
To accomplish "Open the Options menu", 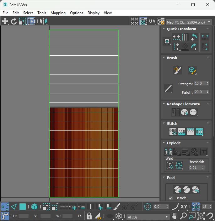I will tap(77, 13).
